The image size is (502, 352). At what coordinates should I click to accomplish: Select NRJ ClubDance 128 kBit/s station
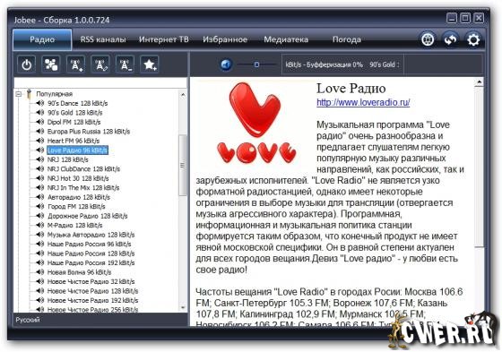tap(83, 169)
